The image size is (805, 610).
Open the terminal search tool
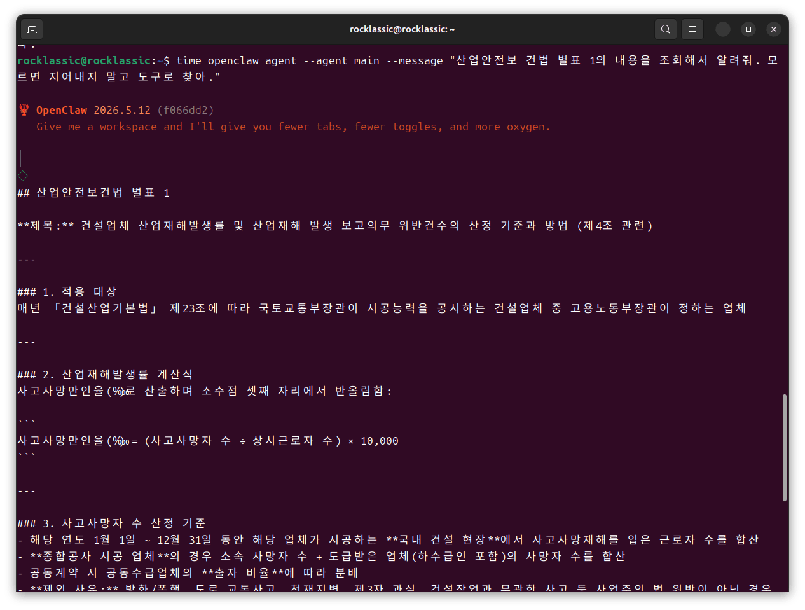[665, 29]
